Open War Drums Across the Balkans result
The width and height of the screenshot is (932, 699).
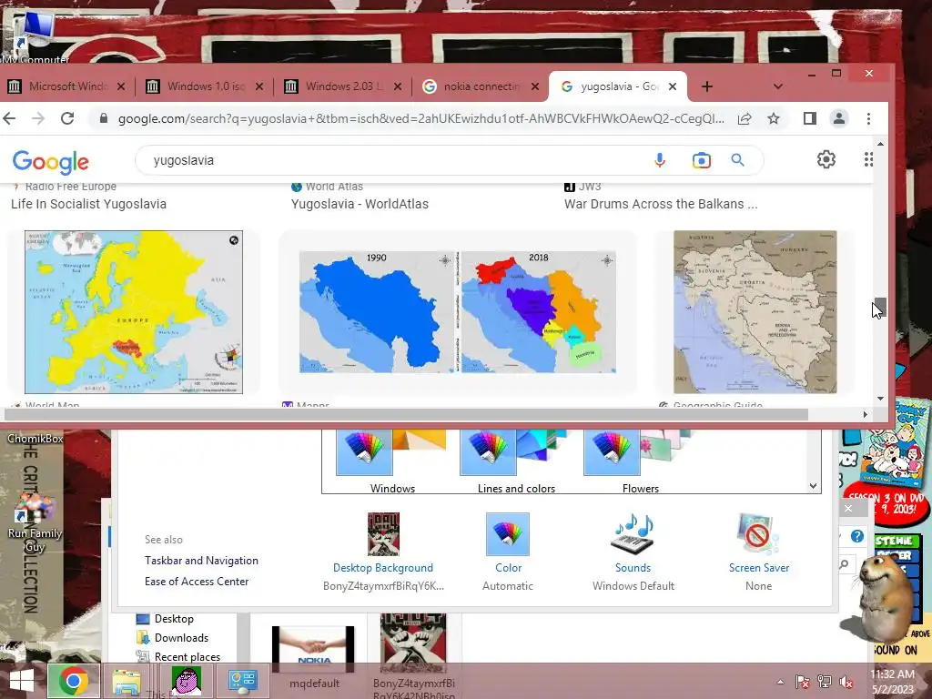[x=661, y=204]
